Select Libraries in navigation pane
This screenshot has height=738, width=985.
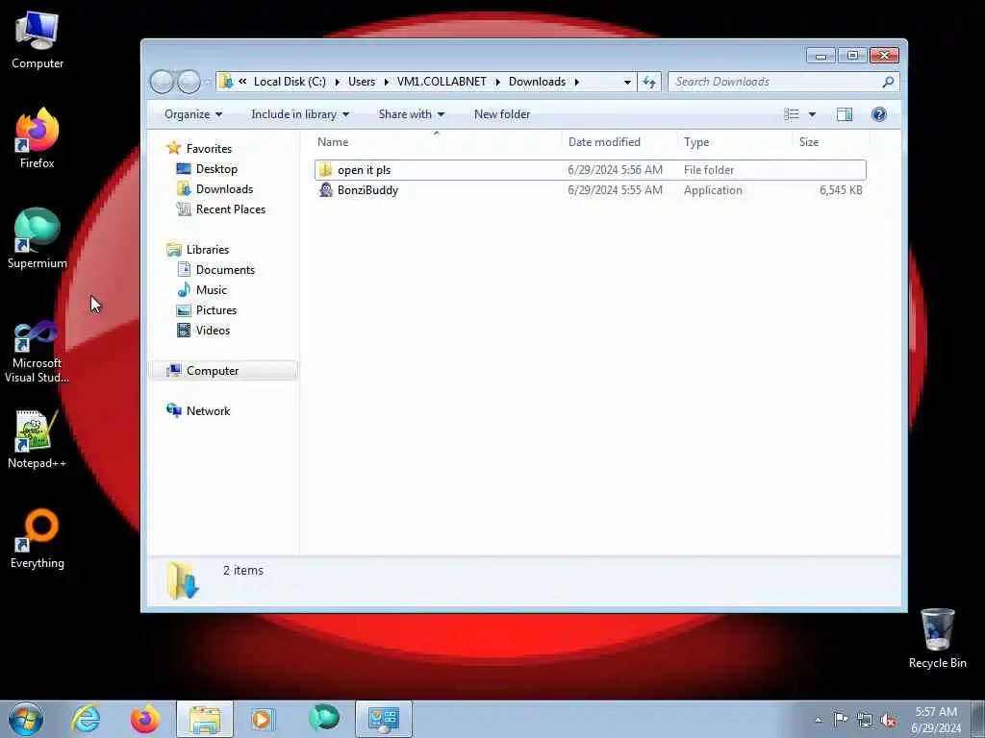[208, 250]
